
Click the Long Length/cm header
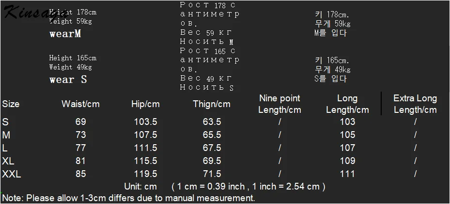(347, 104)
